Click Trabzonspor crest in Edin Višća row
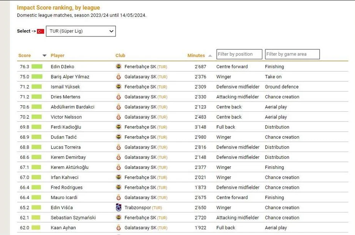 click(x=118, y=207)
